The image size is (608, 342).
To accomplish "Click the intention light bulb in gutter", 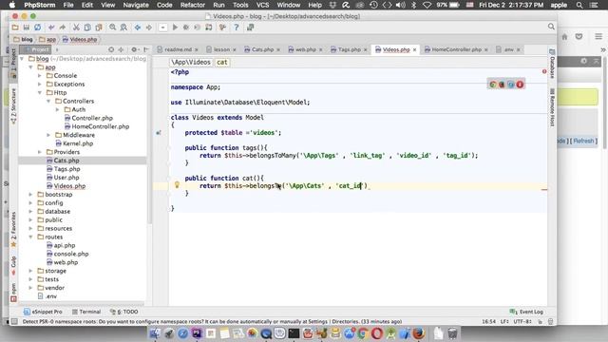I will 177,185.
